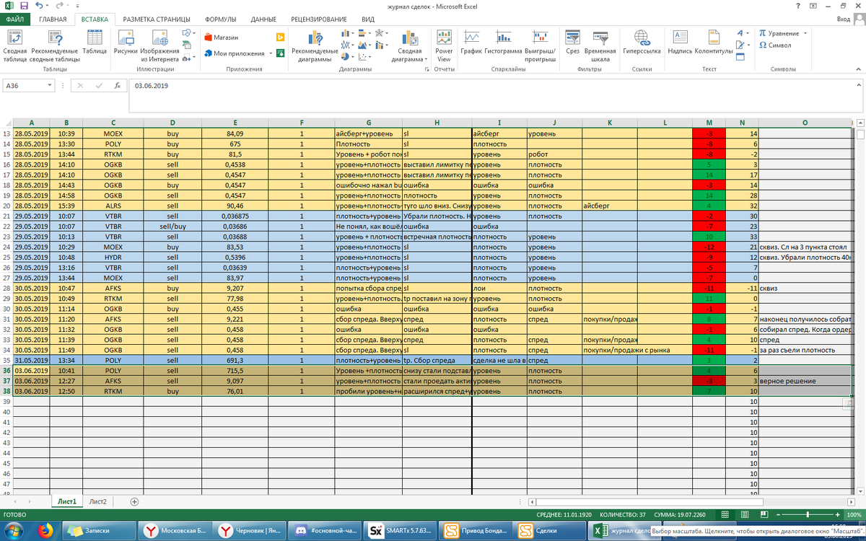The height and width of the screenshot is (541, 866).
Task: Insert a Slicer (Срез)
Action: 573,42
